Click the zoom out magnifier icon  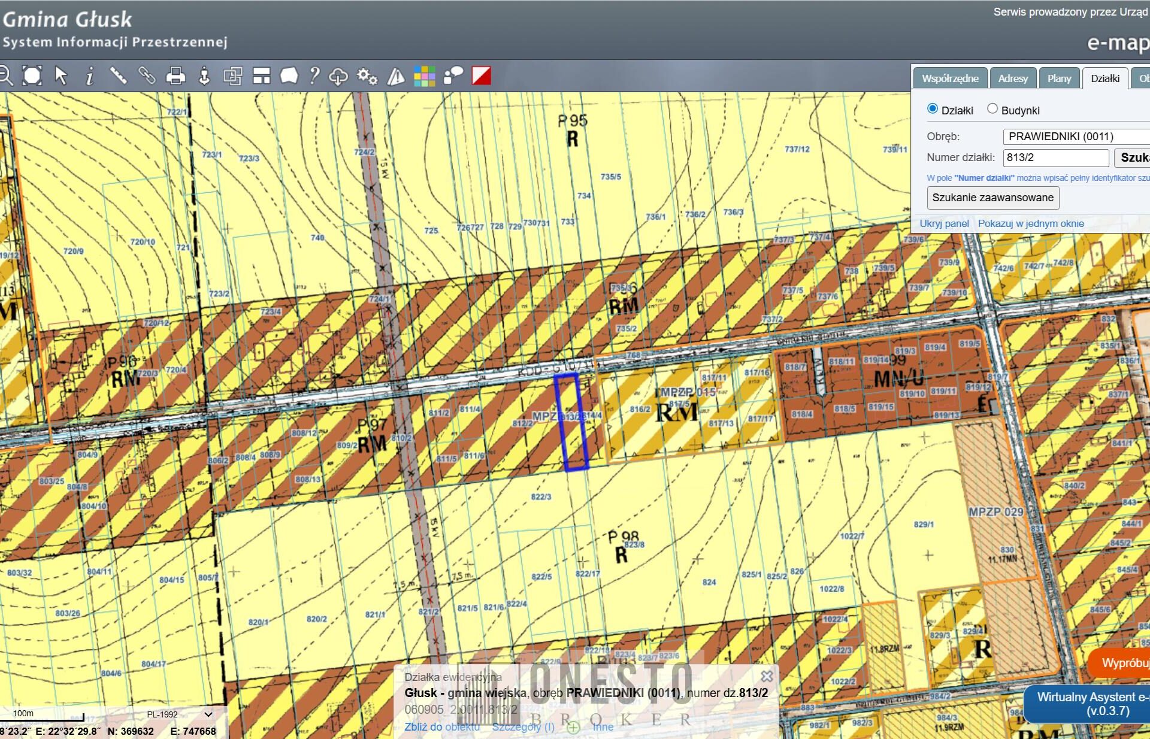(5, 76)
